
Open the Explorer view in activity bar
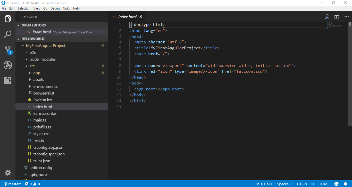[8, 19]
